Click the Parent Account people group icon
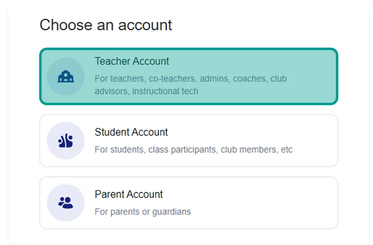This screenshot has width=373, height=245. click(66, 203)
